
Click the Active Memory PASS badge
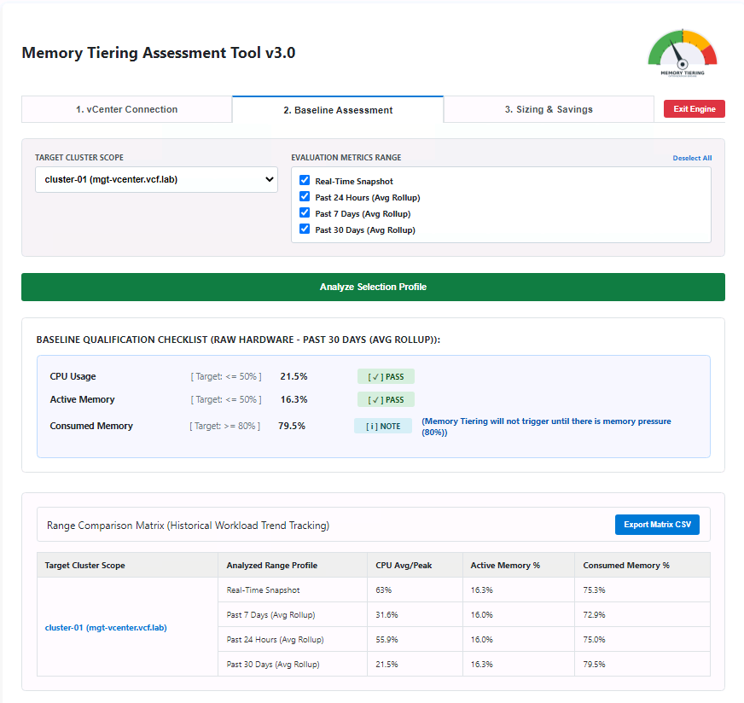(x=386, y=400)
